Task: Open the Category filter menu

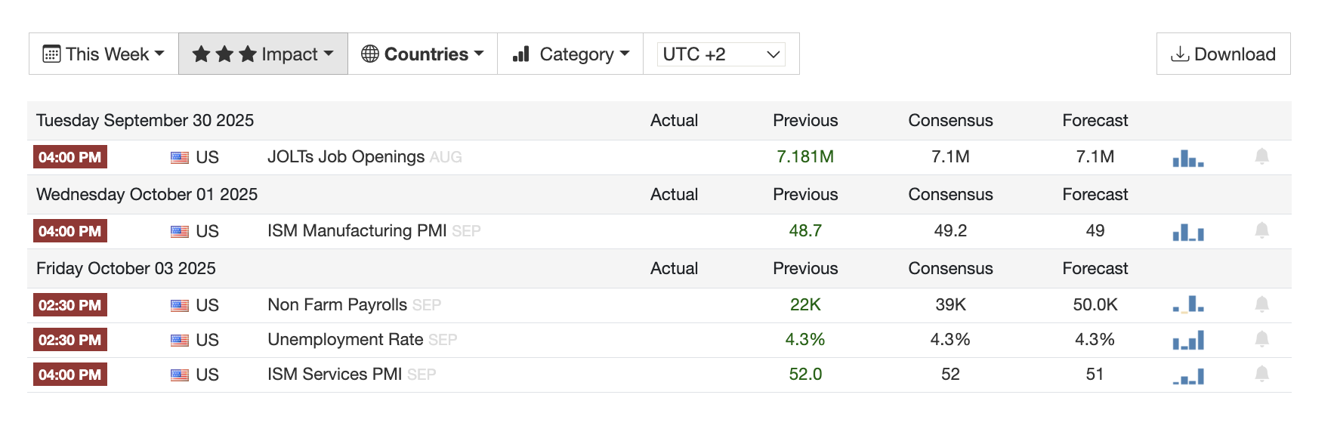Action: [x=570, y=54]
